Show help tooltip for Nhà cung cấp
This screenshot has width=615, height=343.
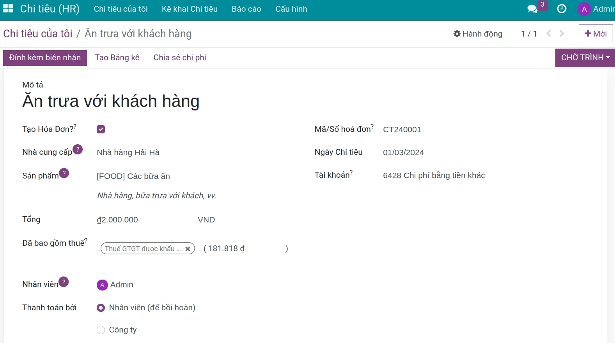78,149
